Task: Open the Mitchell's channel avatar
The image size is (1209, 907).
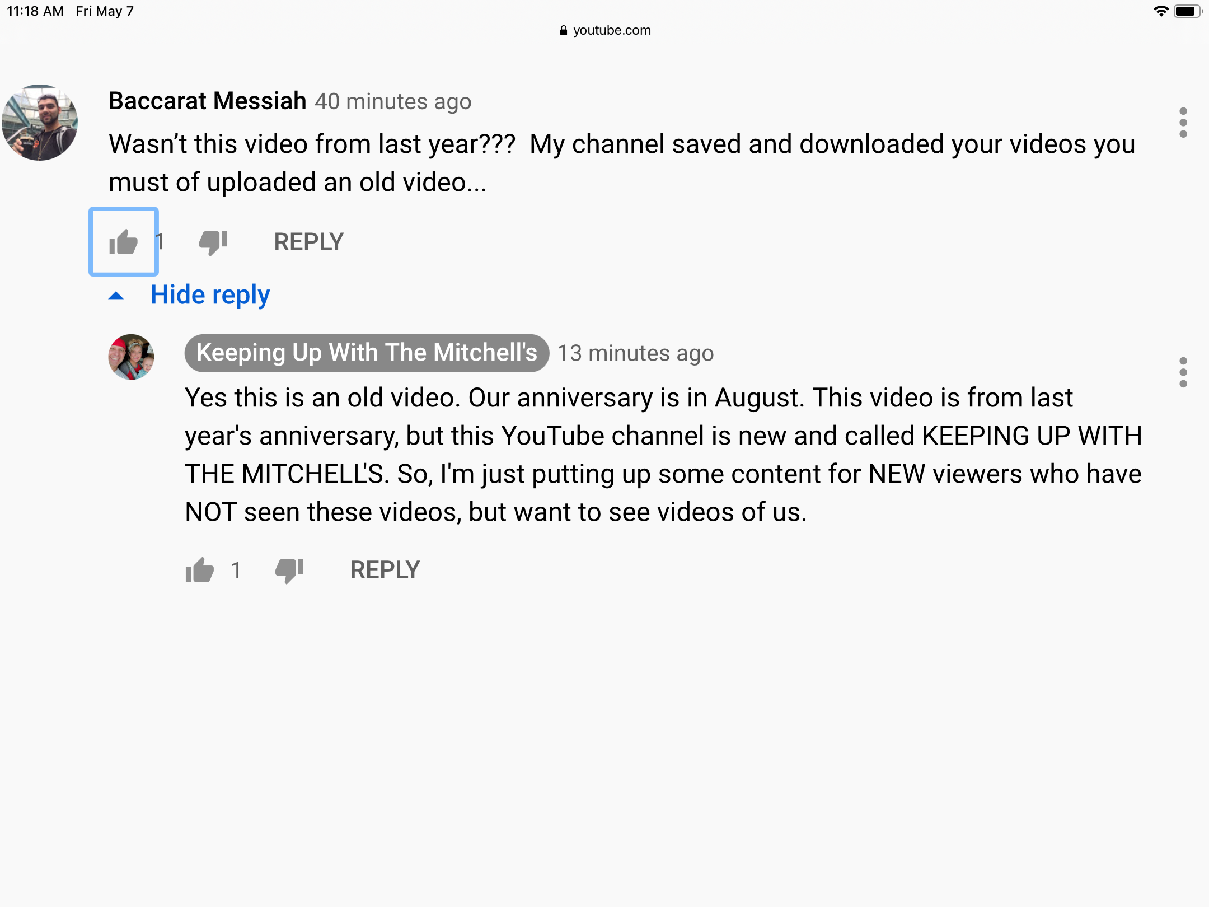Action: click(131, 357)
